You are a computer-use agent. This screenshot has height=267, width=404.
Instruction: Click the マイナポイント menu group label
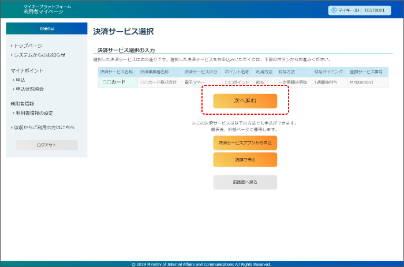[27, 70]
